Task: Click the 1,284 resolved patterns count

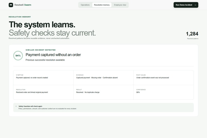Action: [x=192, y=34]
